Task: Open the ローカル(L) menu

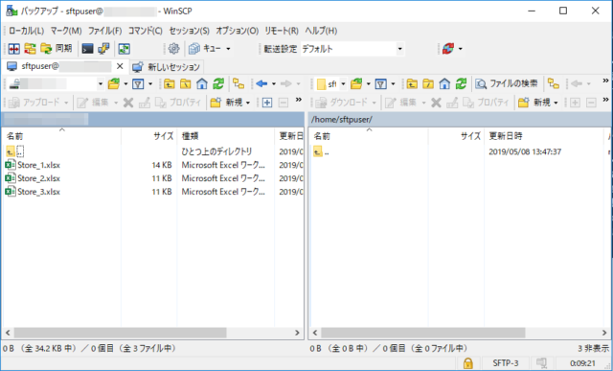Action: (x=26, y=31)
